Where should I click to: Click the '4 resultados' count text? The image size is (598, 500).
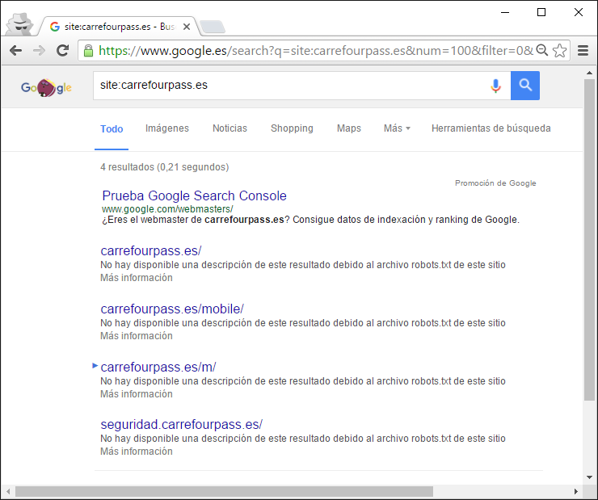coord(128,167)
